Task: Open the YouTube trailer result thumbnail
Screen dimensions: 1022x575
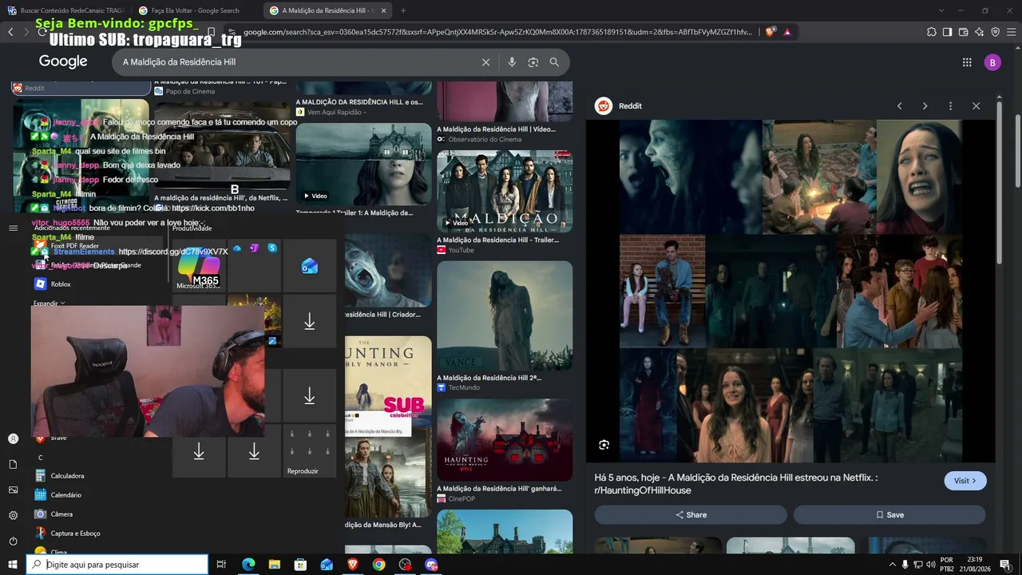Action: tap(505, 190)
